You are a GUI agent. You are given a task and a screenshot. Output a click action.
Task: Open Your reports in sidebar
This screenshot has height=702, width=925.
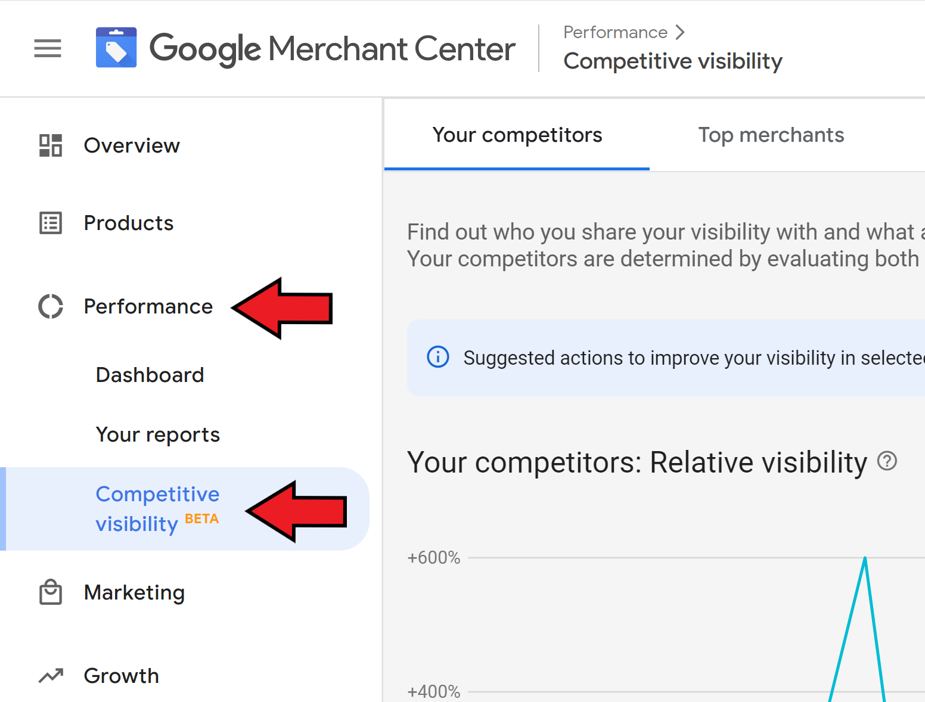tap(158, 434)
